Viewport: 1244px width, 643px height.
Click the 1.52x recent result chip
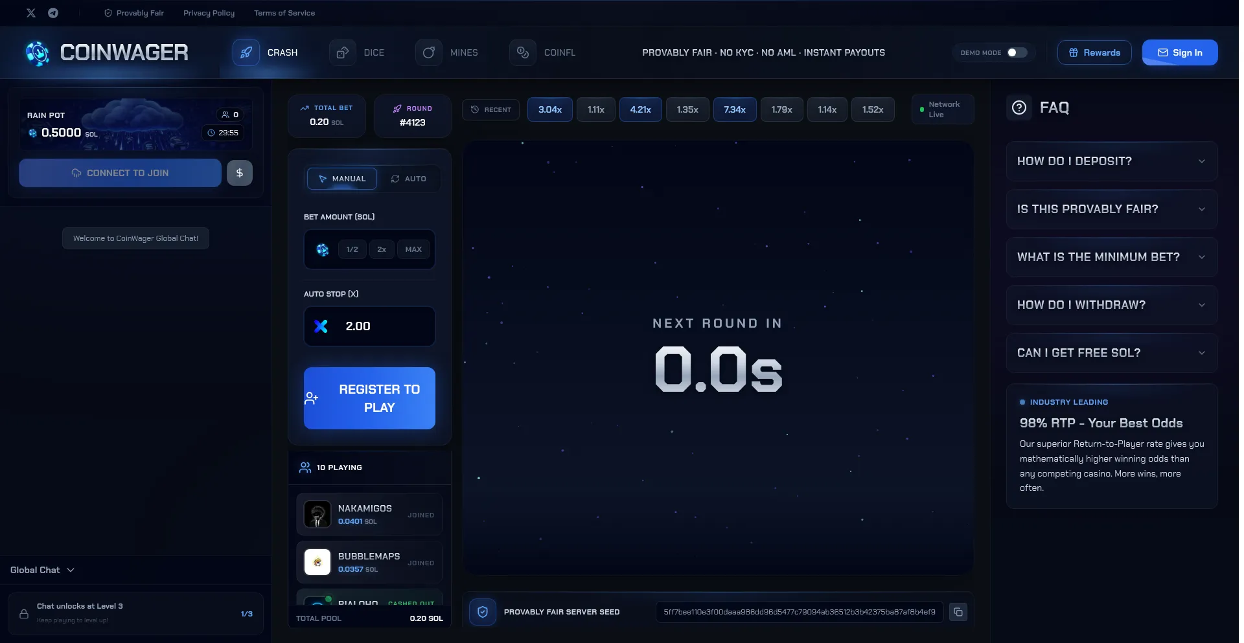tap(873, 109)
